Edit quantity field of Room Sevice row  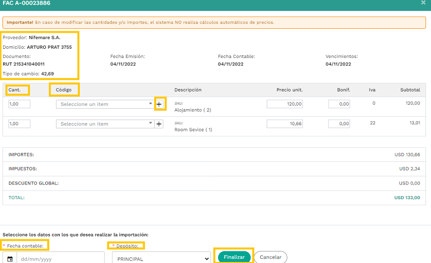(x=19, y=124)
